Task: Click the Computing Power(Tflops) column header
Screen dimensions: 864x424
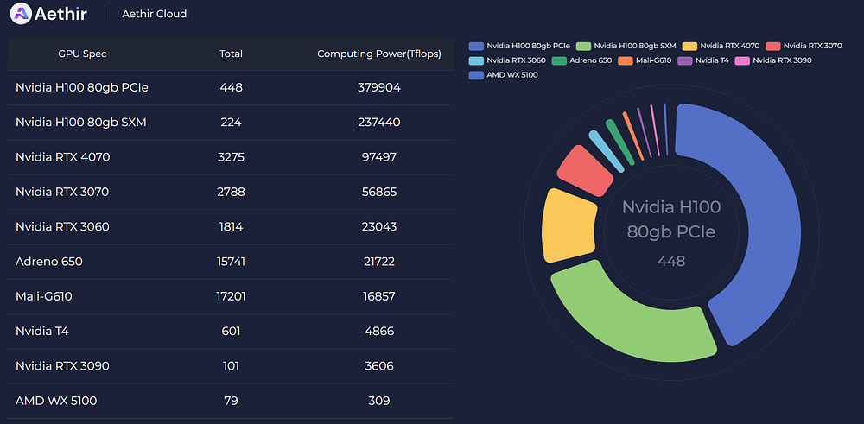Action: (379, 54)
